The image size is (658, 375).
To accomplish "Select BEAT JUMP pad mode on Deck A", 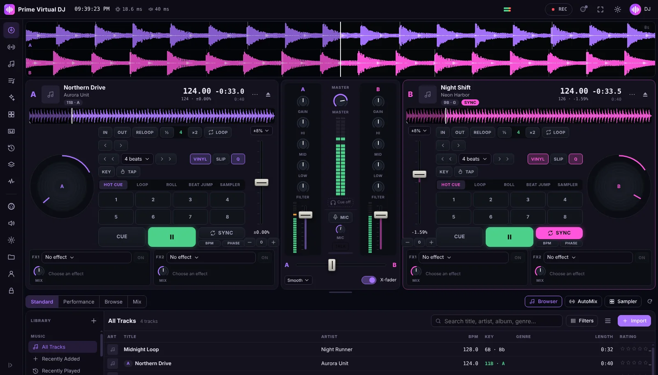I will (x=201, y=185).
